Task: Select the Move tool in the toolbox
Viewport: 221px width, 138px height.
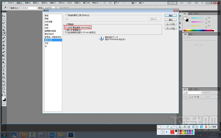Action: [x=4, y=16]
